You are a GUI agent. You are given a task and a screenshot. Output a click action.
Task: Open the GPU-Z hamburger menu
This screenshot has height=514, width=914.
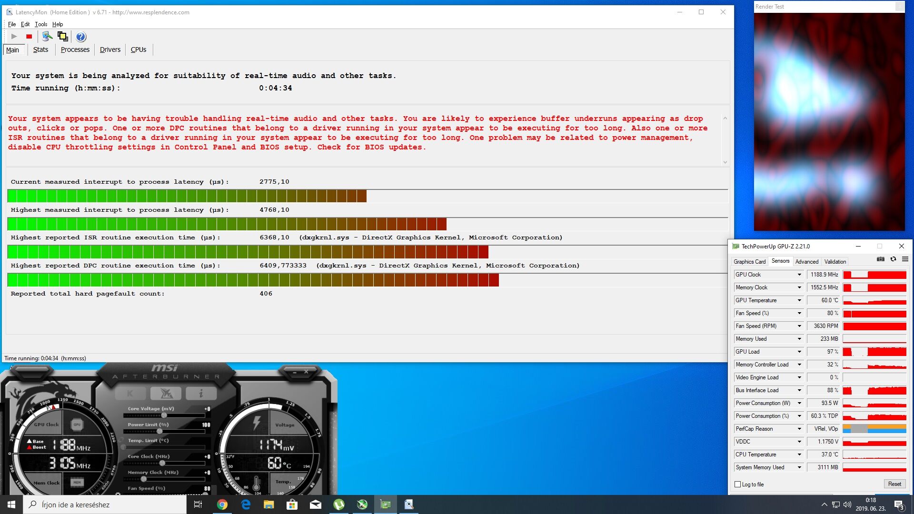(x=905, y=259)
